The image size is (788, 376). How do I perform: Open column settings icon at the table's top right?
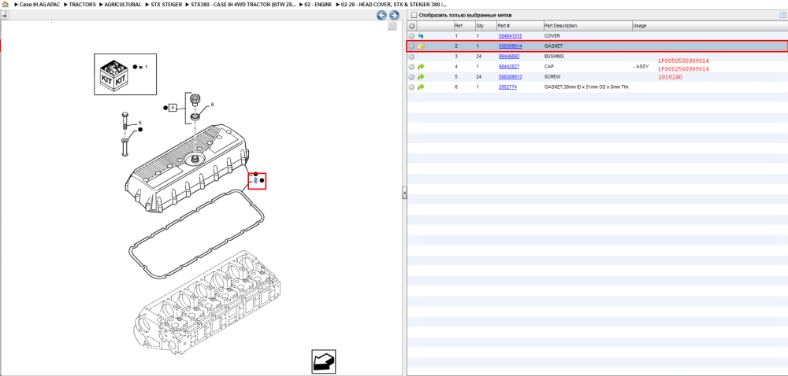click(x=782, y=15)
